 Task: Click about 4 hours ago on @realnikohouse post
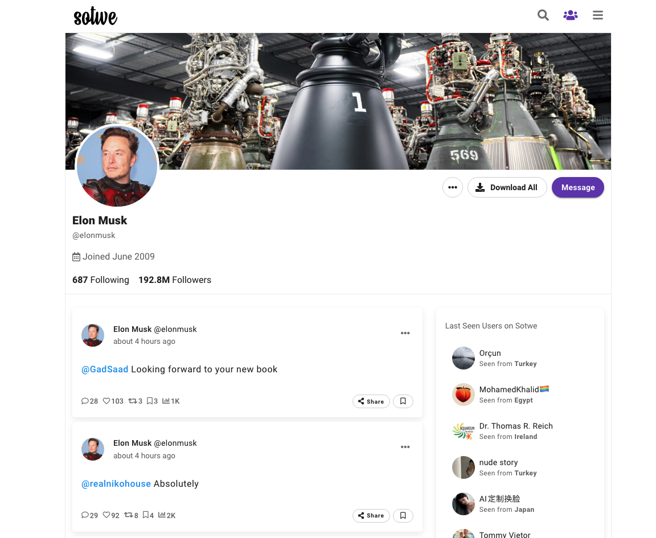144,455
